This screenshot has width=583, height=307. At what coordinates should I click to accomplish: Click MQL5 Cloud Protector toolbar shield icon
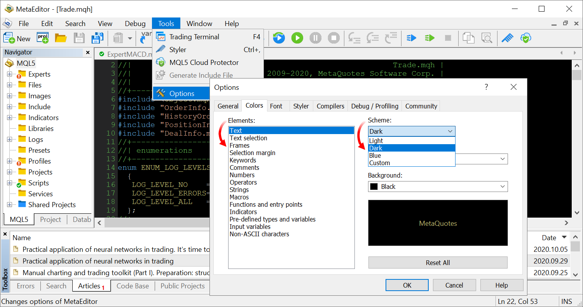526,38
